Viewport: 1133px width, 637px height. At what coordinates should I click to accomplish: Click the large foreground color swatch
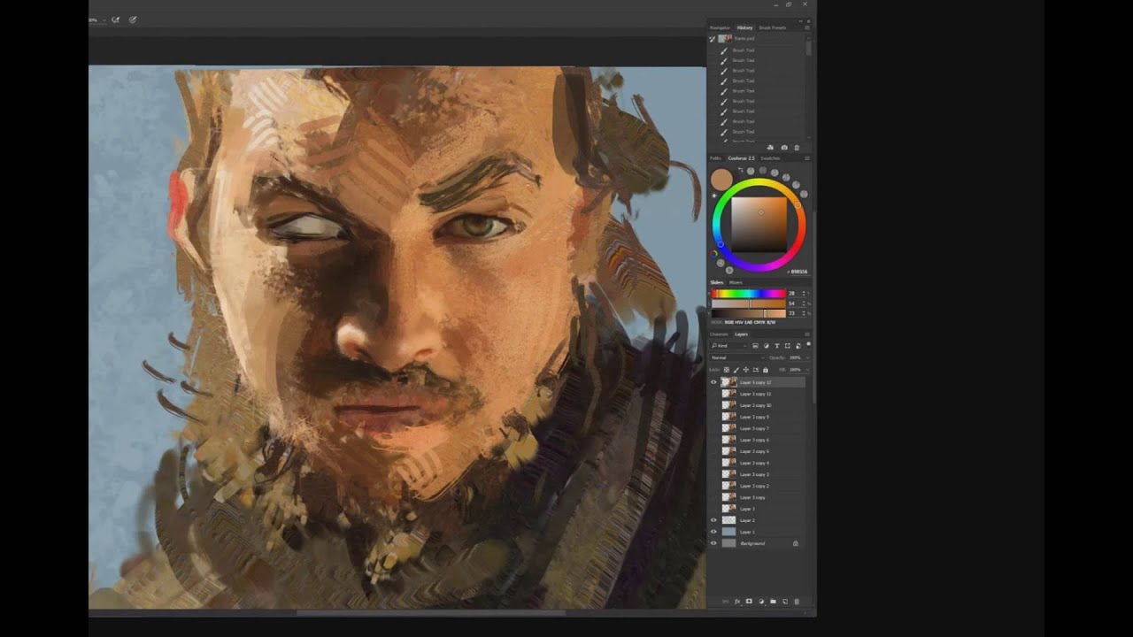click(x=721, y=180)
